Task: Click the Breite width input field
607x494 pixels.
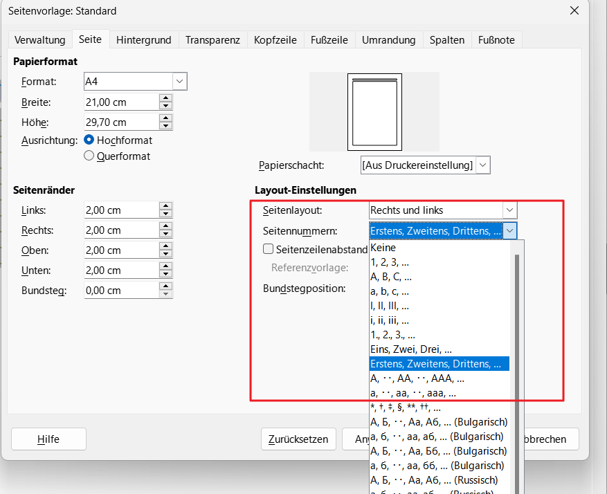Action: tap(120, 102)
